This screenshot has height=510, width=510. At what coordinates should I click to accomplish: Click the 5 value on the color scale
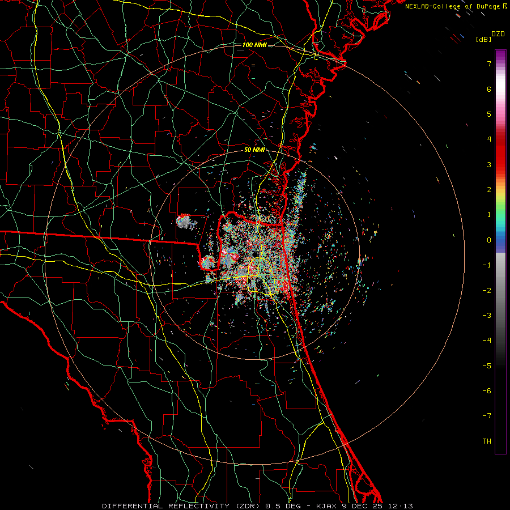click(489, 114)
